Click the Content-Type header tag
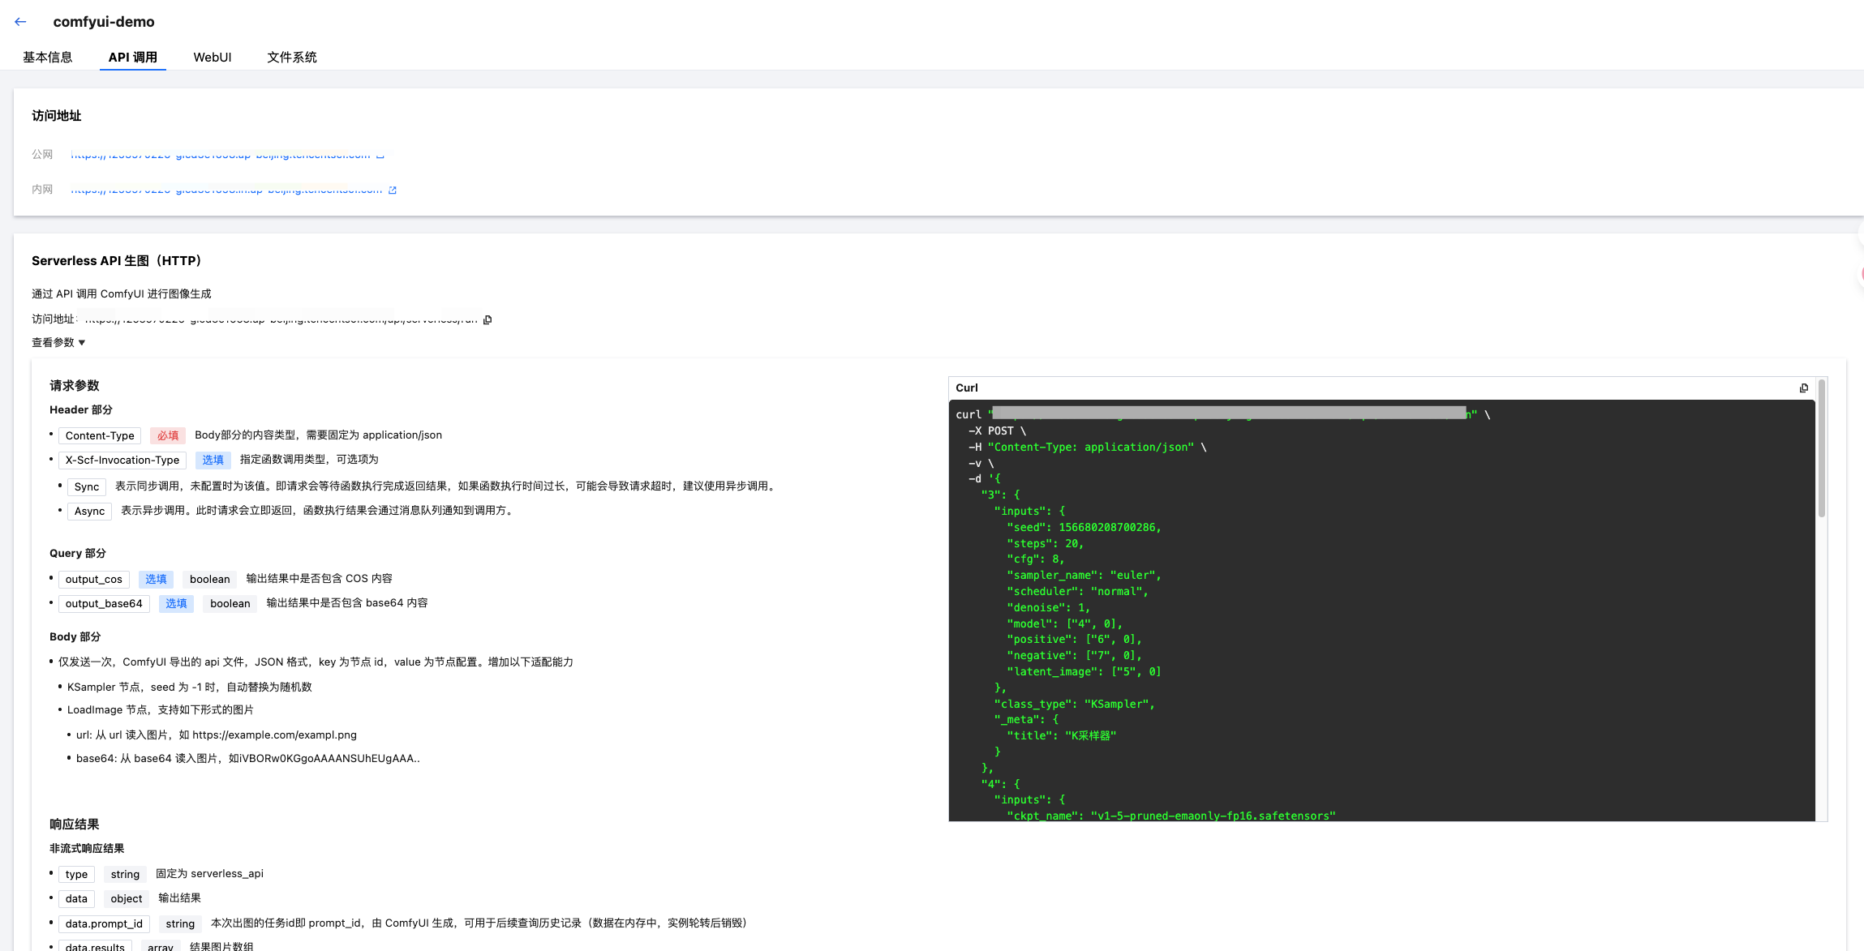Viewport: 1864px width, 951px height. [x=100, y=436]
